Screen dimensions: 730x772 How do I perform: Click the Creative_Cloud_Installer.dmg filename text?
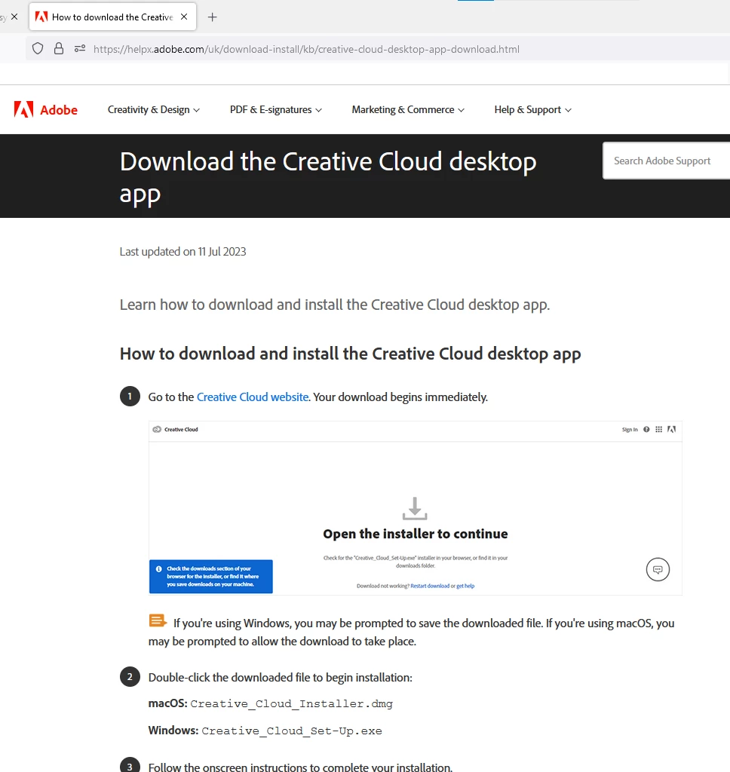[292, 704]
